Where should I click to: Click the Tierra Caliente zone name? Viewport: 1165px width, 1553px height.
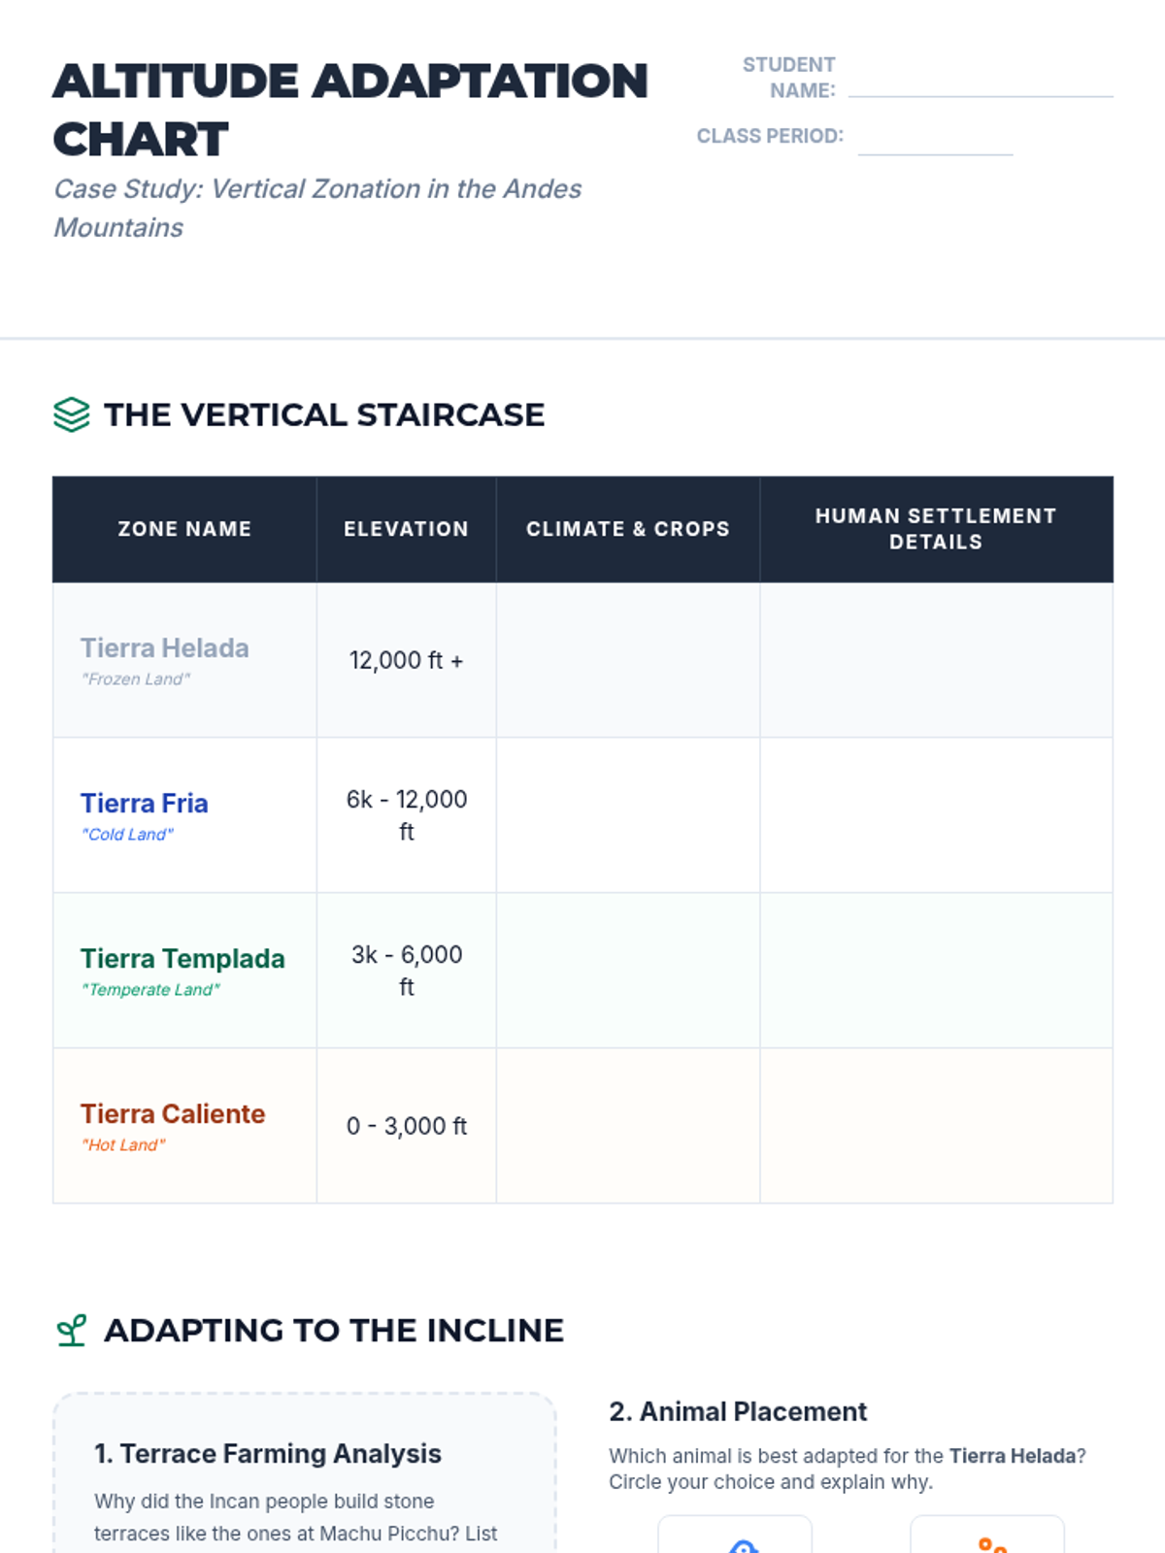pos(173,1114)
